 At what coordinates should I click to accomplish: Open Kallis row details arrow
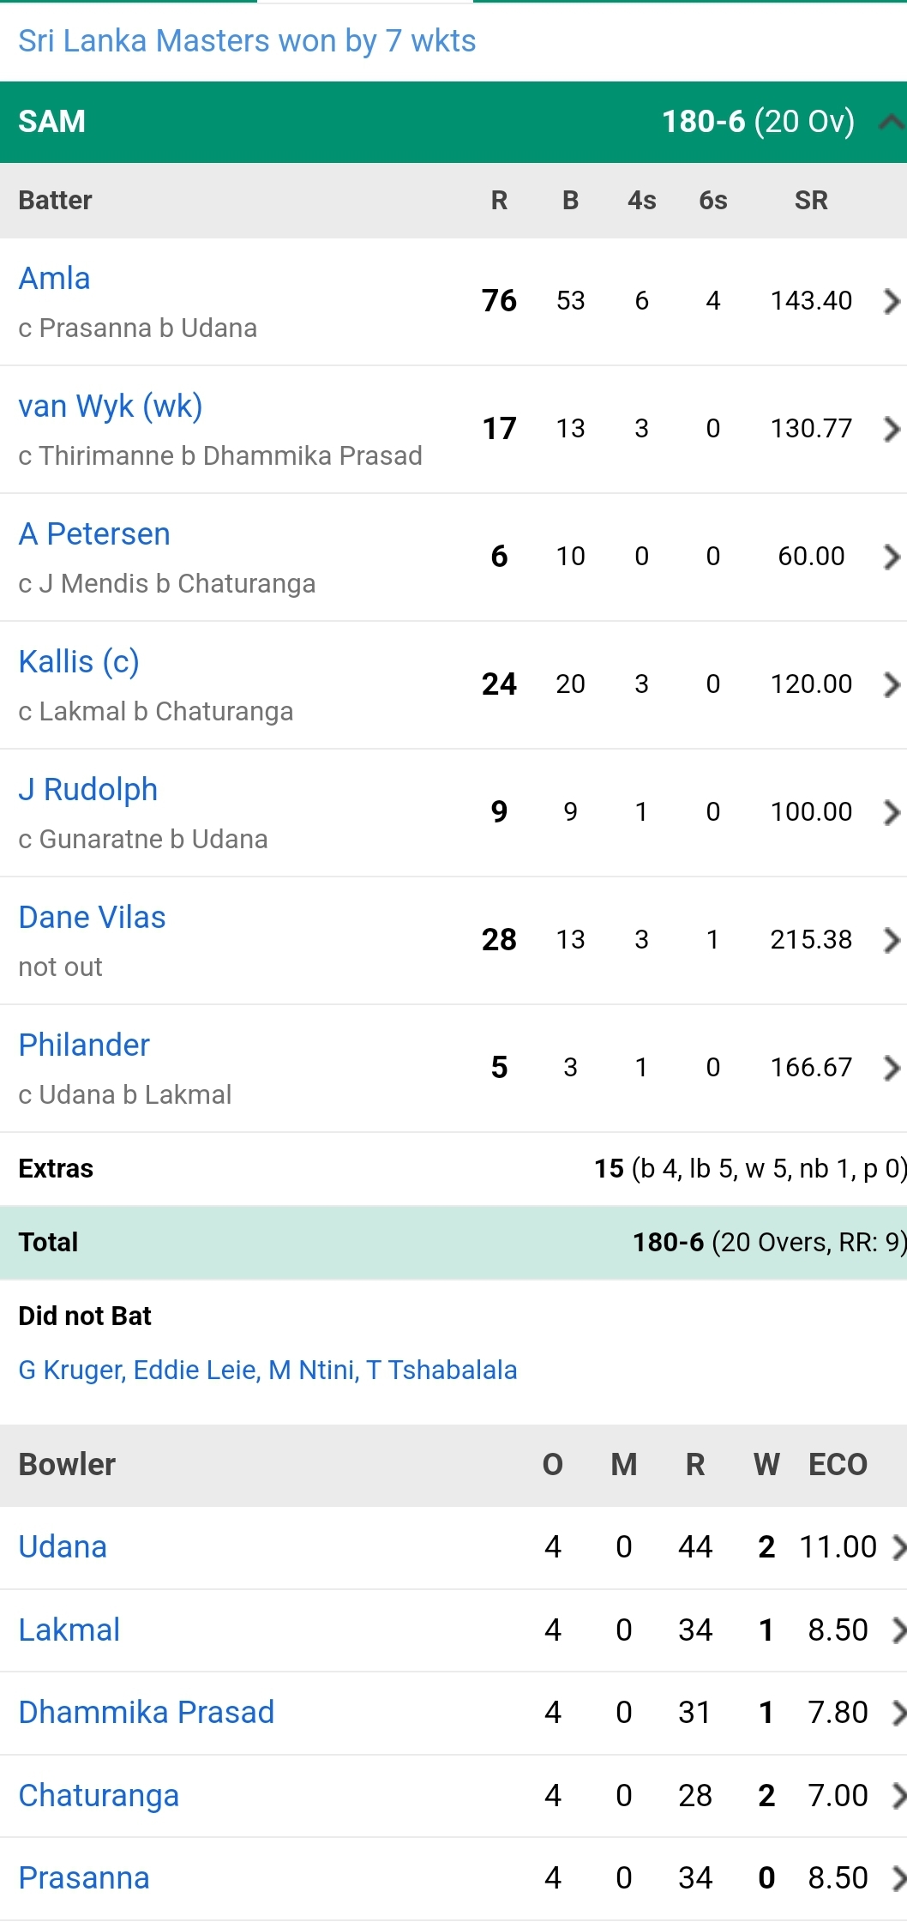coord(892,684)
